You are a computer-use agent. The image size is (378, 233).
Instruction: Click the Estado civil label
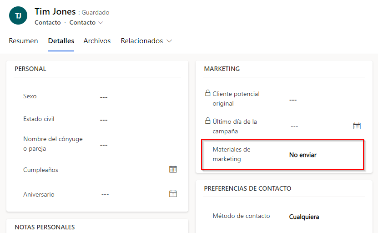pyautogui.click(x=39, y=119)
